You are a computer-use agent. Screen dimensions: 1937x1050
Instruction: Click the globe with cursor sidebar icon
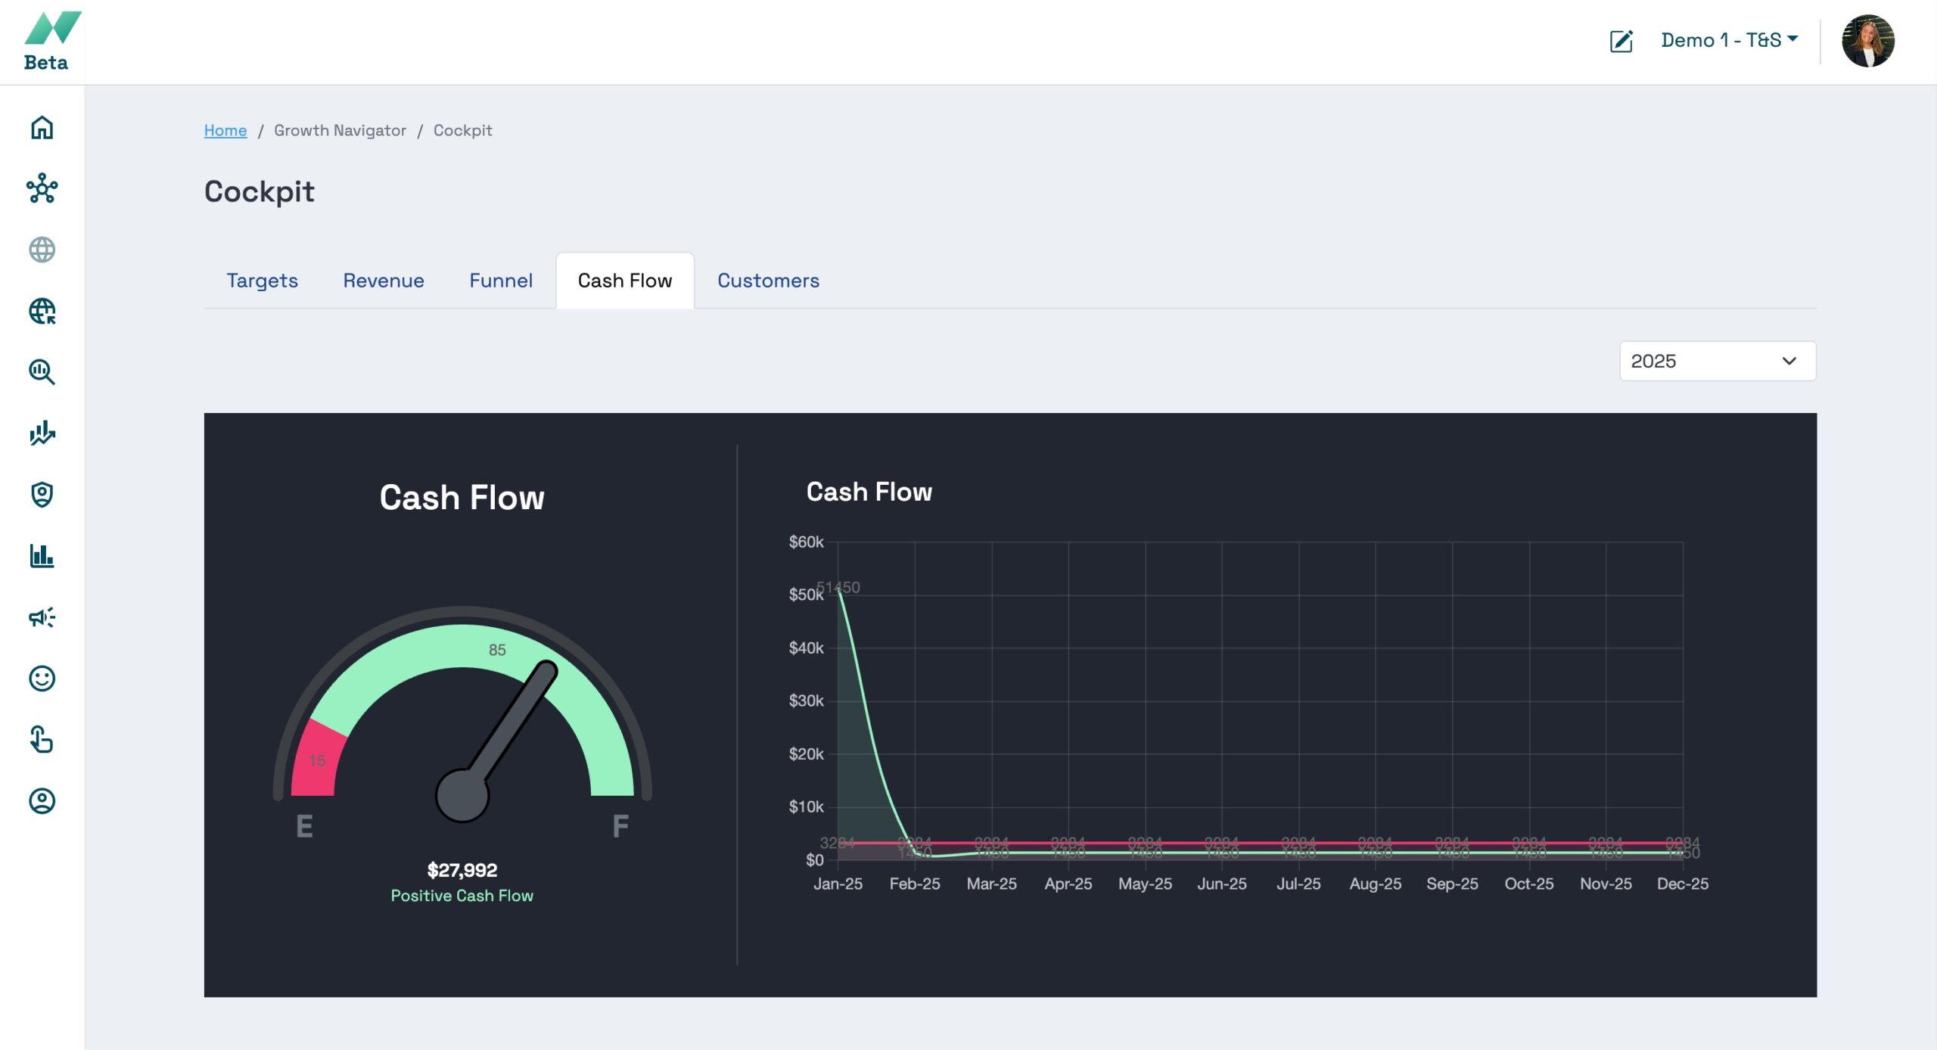[x=42, y=311]
